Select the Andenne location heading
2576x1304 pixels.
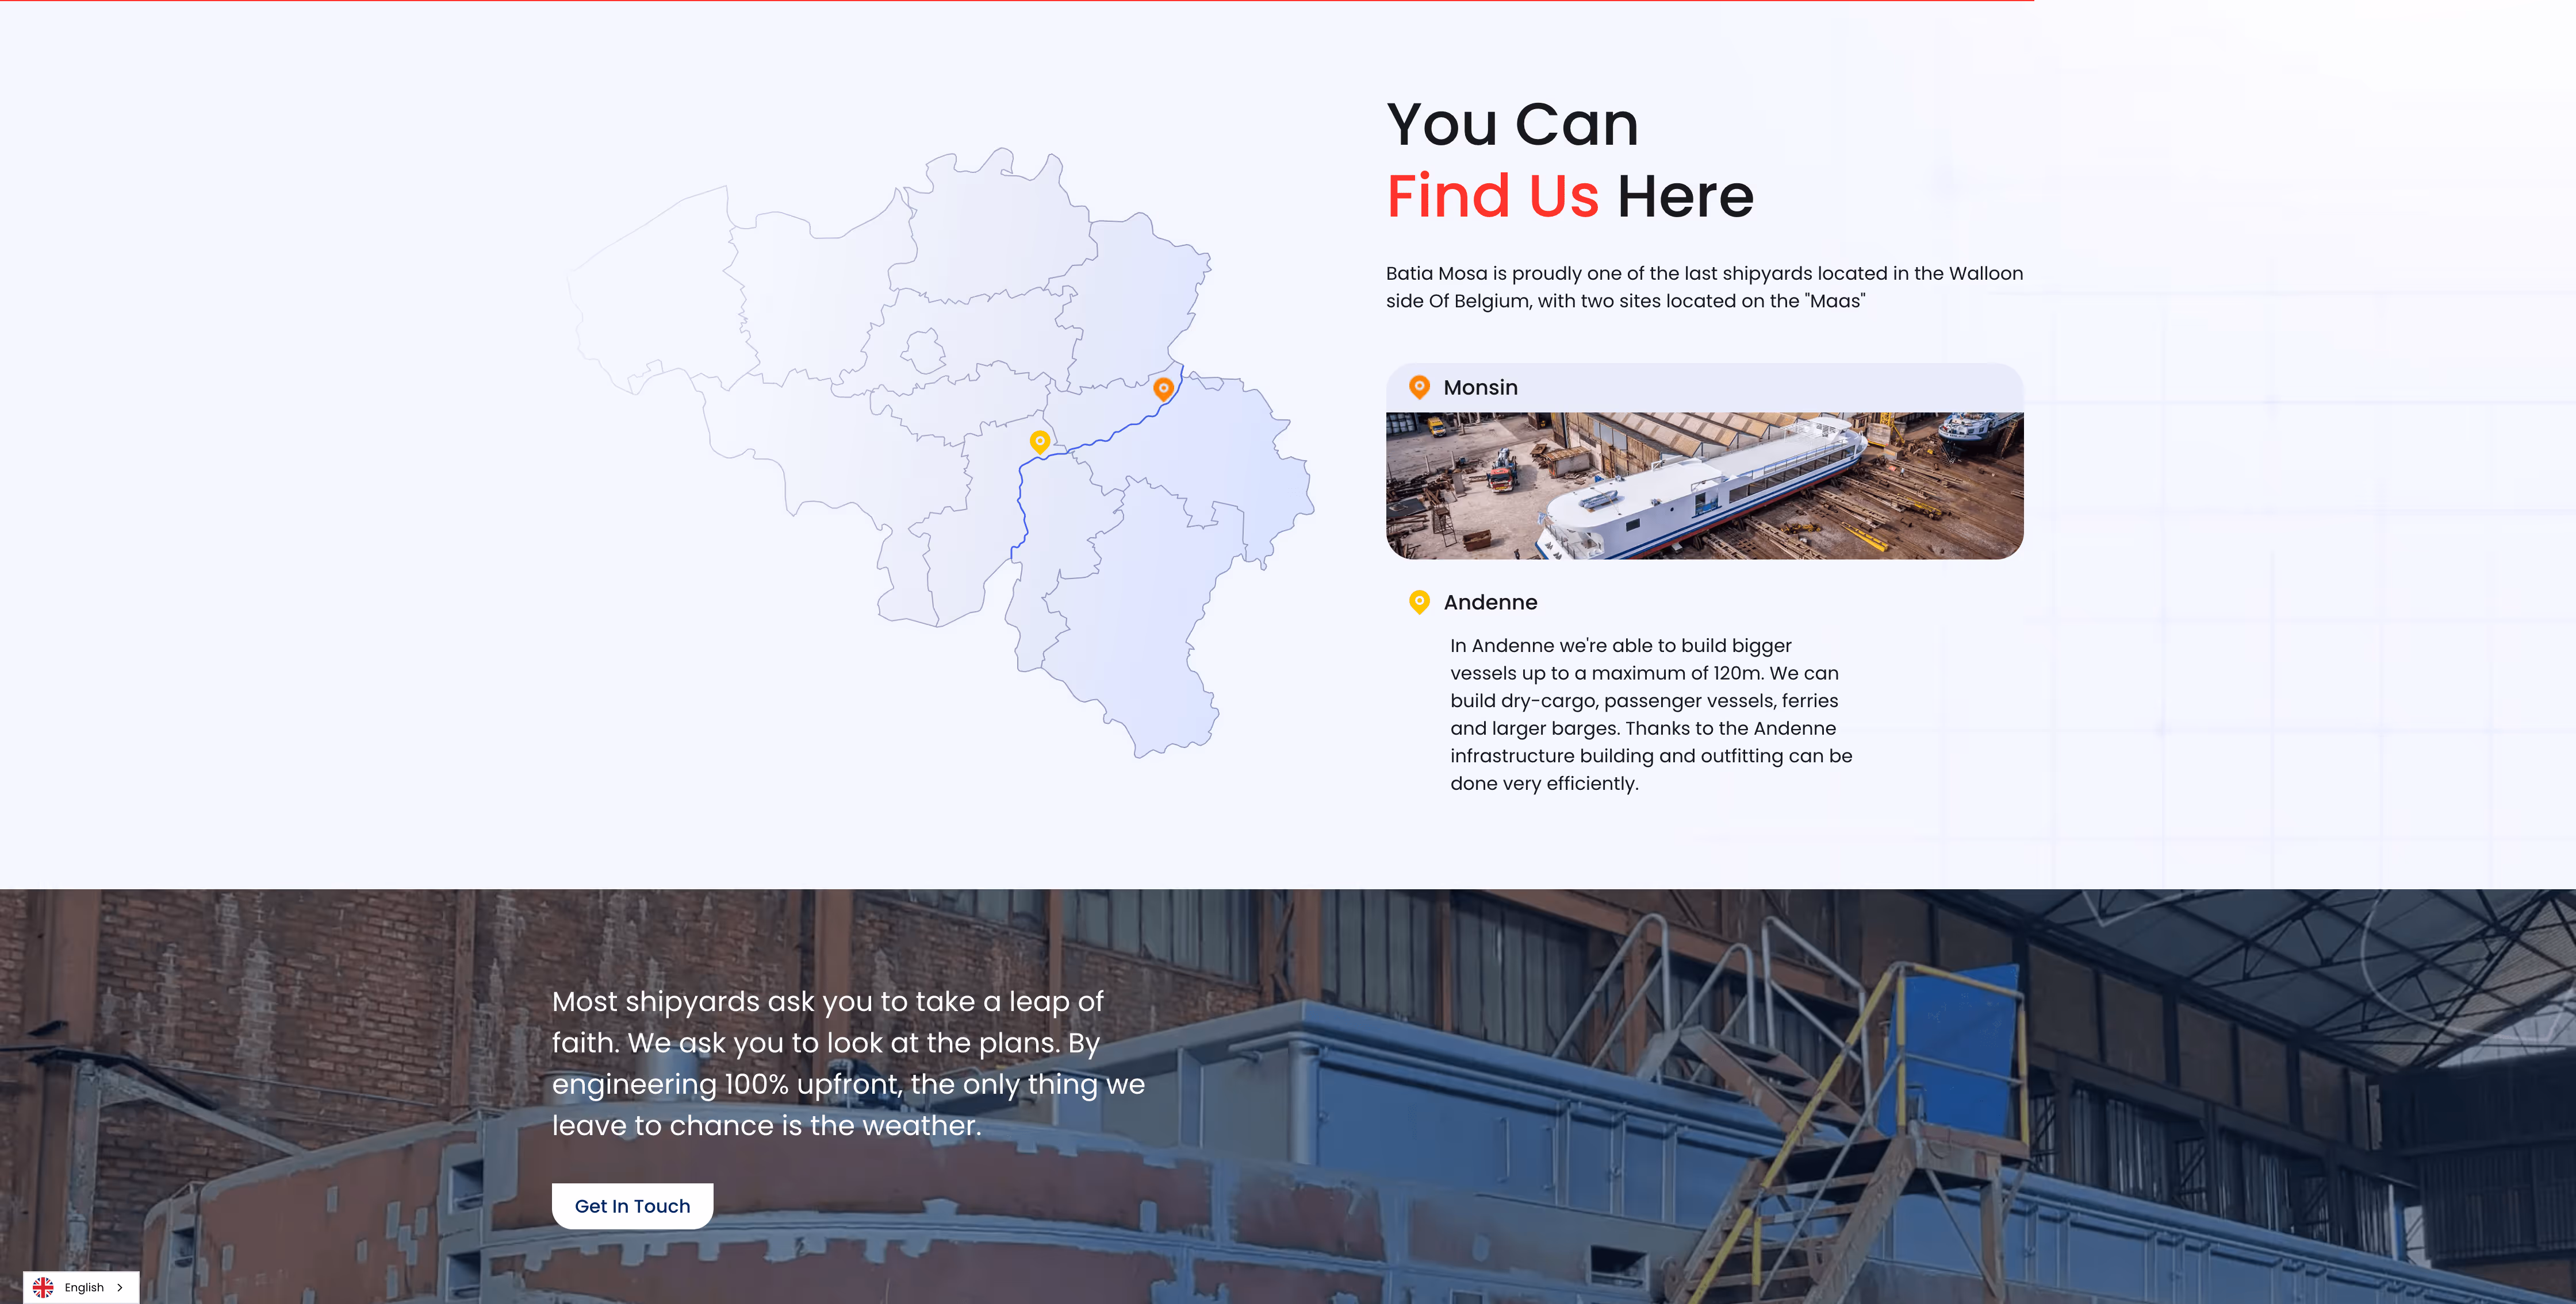[1490, 603]
